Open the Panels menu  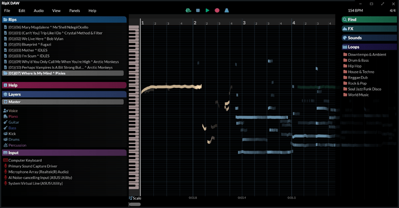click(x=75, y=10)
